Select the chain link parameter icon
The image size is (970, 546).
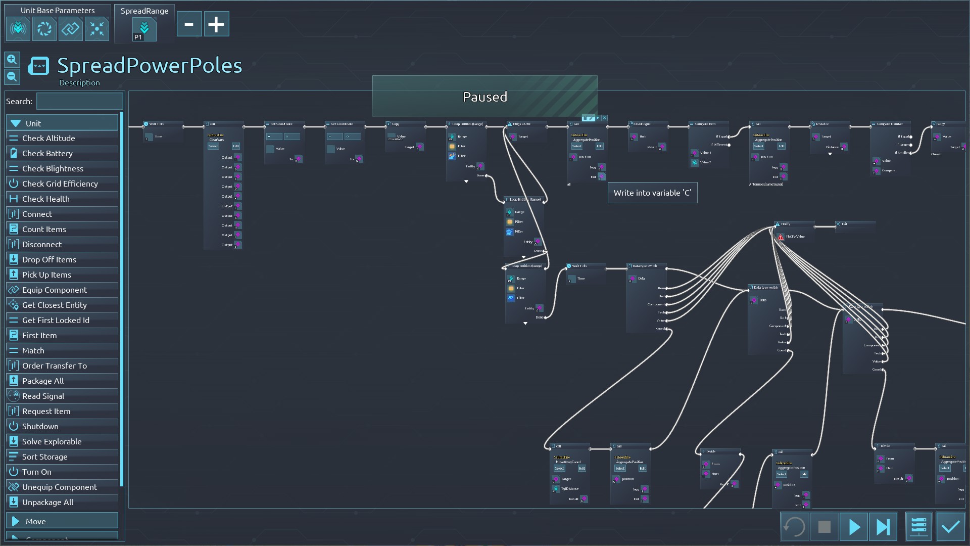pos(70,29)
